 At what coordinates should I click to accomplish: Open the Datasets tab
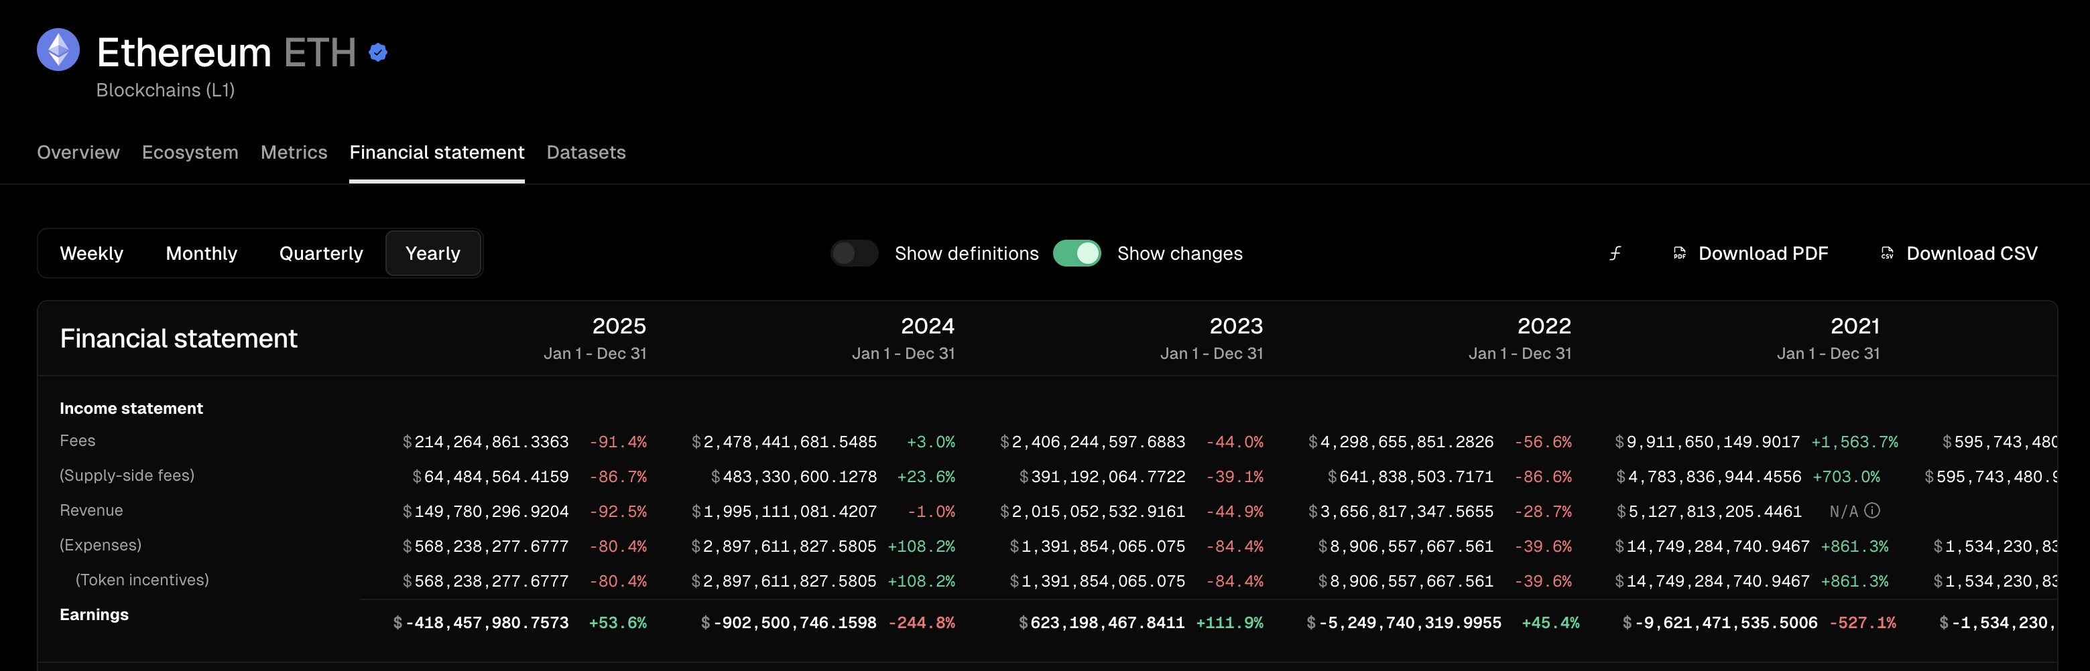(x=586, y=153)
